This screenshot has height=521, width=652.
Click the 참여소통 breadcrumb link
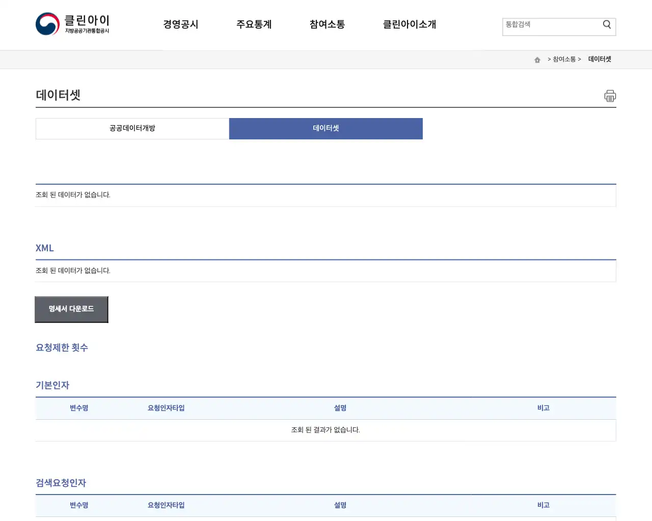(564, 59)
